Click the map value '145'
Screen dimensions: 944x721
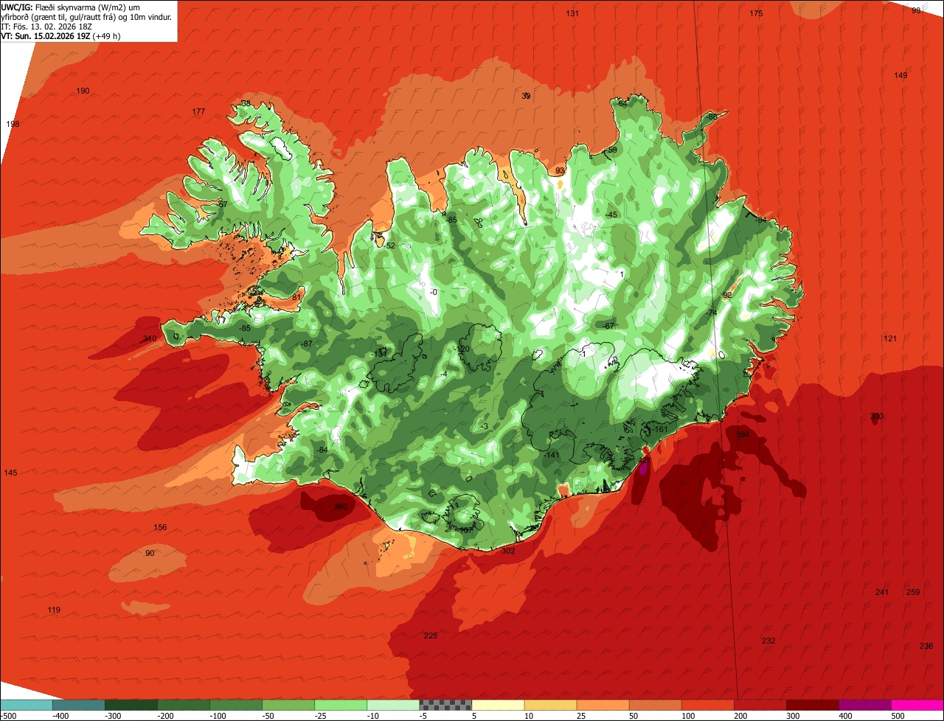[10, 473]
